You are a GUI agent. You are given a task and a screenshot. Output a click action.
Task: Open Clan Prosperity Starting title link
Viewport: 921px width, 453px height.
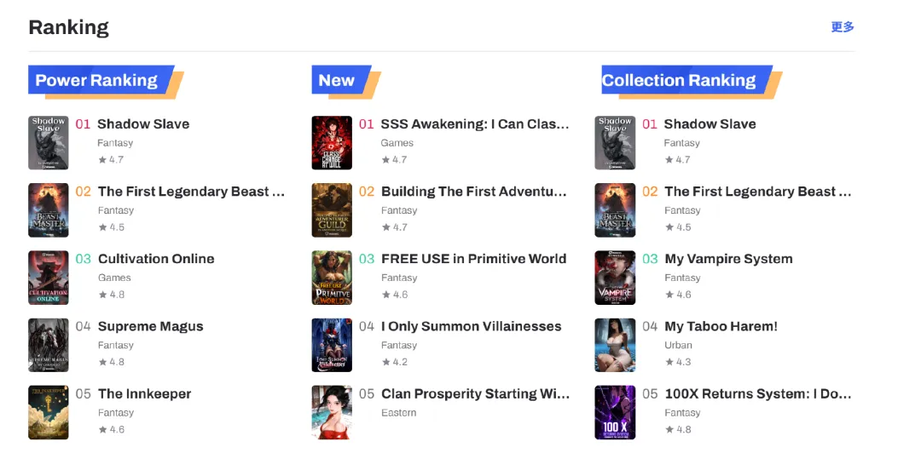(475, 394)
